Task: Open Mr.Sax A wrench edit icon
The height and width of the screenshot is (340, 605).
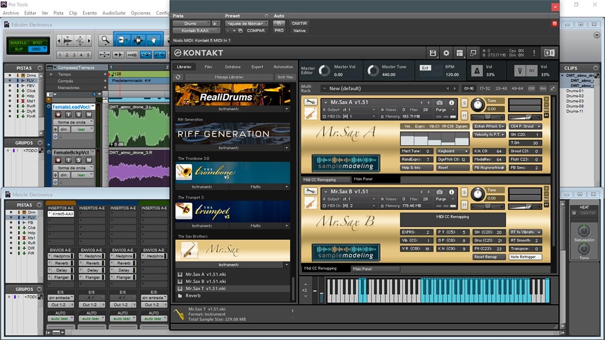Action: (311, 102)
